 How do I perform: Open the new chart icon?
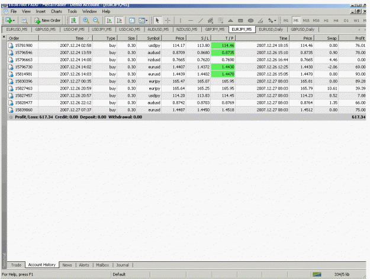[x=9, y=21]
